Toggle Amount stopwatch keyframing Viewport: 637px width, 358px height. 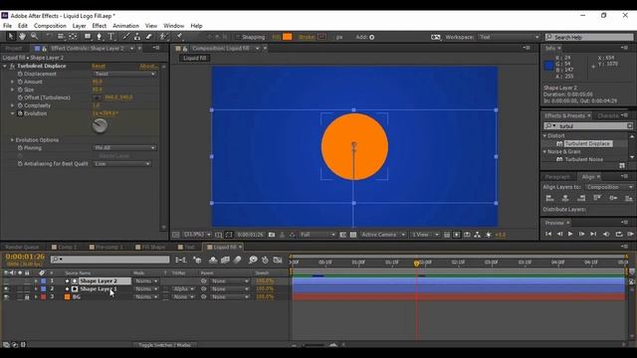20,82
